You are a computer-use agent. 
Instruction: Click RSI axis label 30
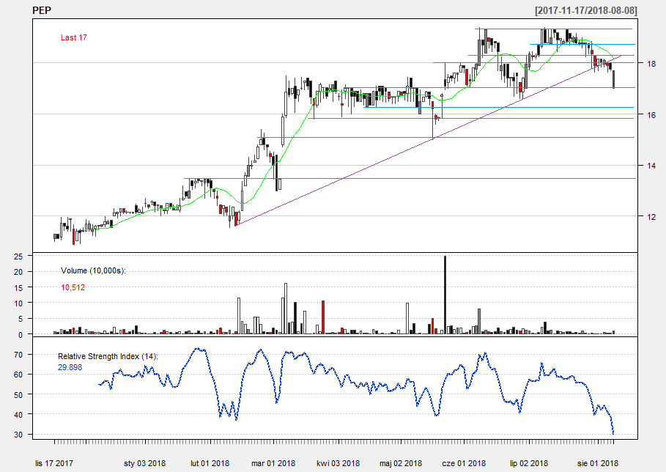pos(18,435)
